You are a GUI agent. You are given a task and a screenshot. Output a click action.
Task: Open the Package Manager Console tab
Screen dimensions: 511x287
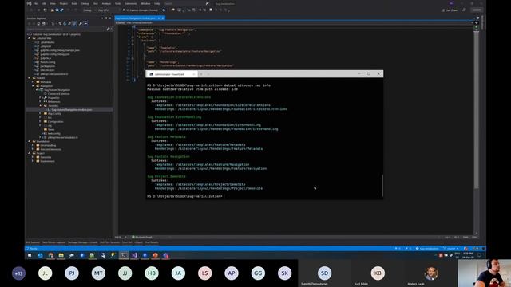pyautogui.click(x=83, y=242)
